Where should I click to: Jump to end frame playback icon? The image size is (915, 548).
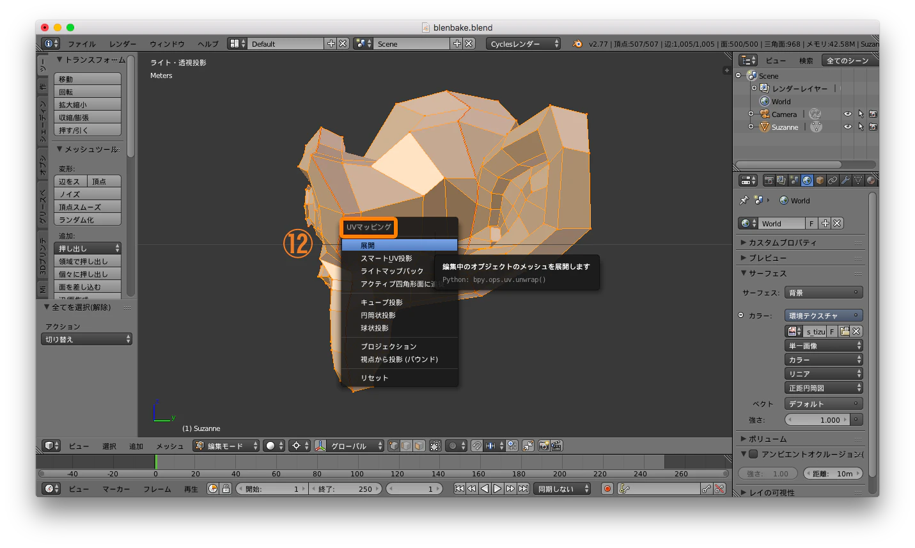pyautogui.click(x=523, y=489)
